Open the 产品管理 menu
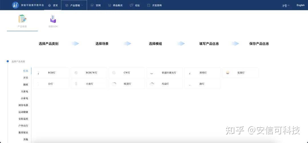The image size is (308, 143). click(74, 5)
